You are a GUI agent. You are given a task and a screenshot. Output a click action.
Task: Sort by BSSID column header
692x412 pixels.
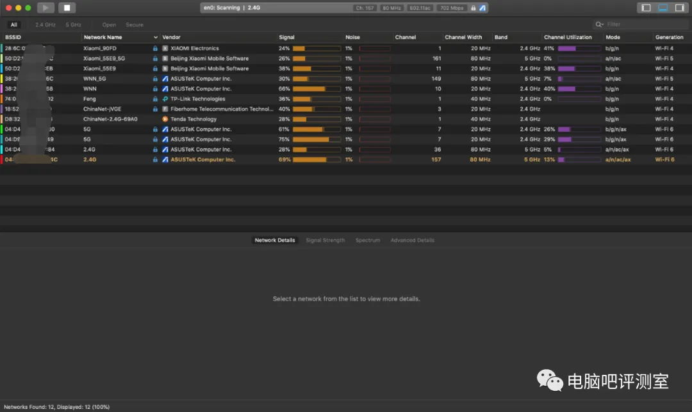click(13, 38)
